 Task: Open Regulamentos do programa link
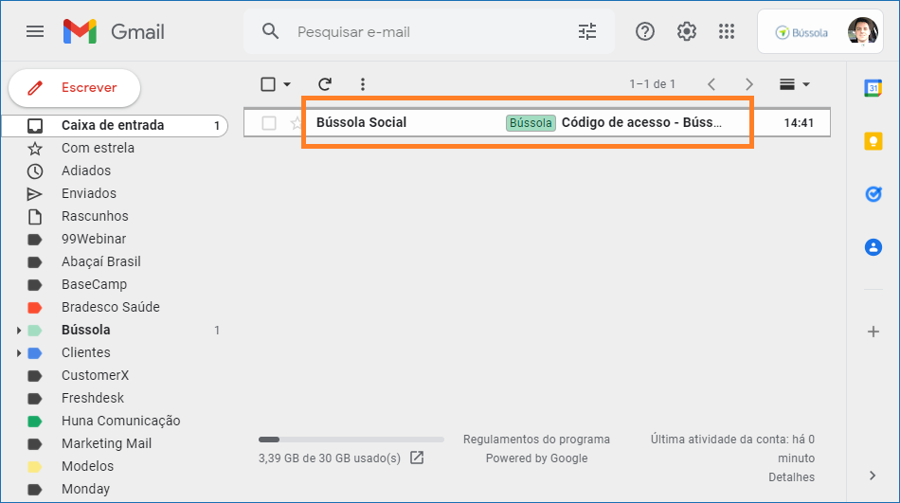536,440
